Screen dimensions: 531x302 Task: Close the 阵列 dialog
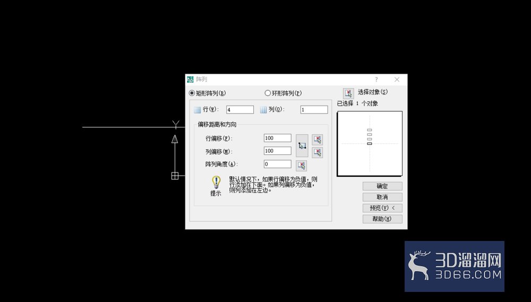click(397, 80)
